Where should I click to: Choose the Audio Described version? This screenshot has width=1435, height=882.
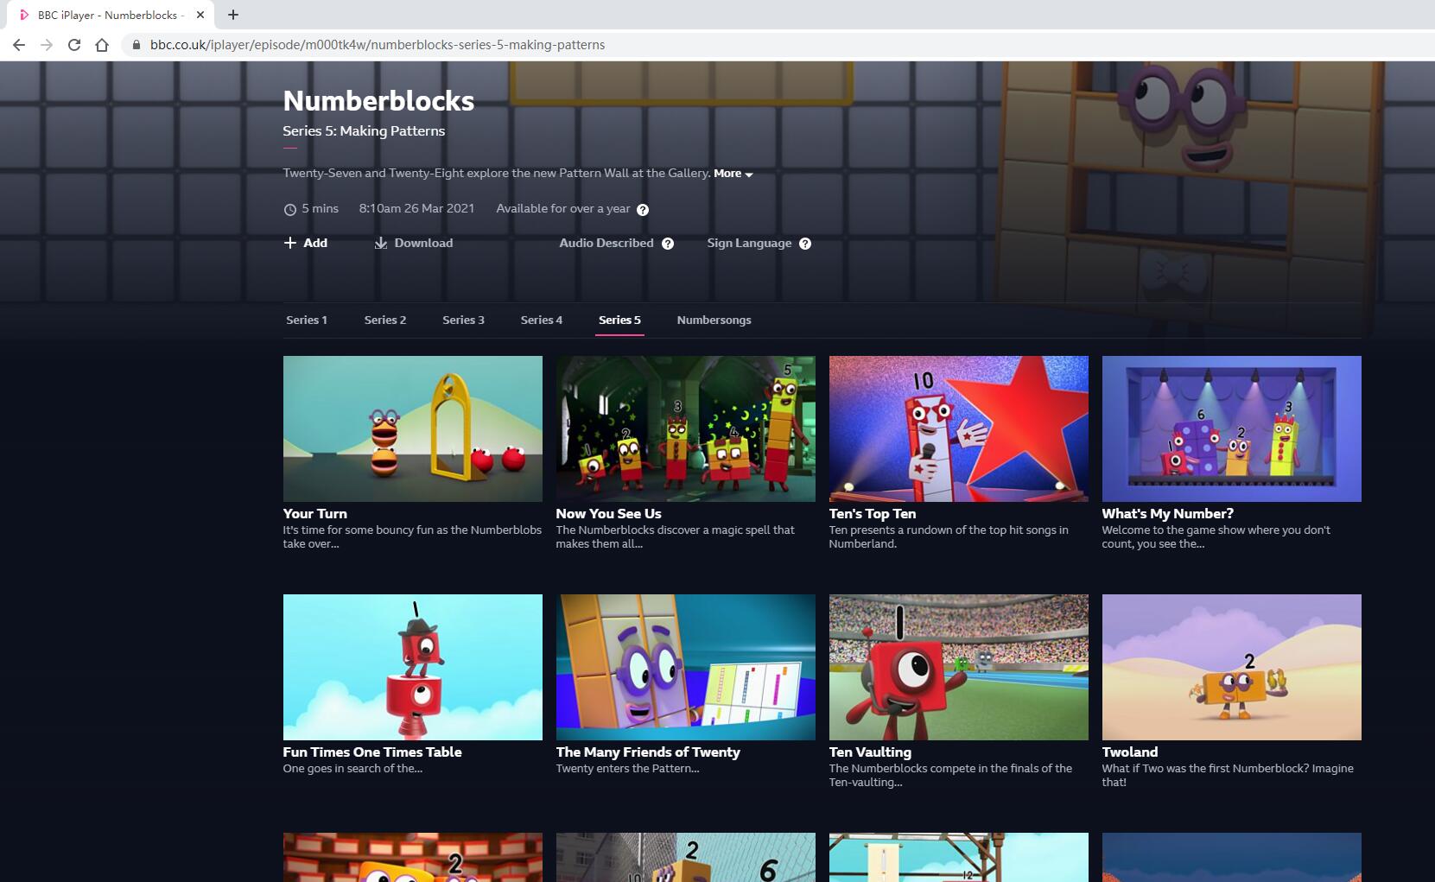606,243
